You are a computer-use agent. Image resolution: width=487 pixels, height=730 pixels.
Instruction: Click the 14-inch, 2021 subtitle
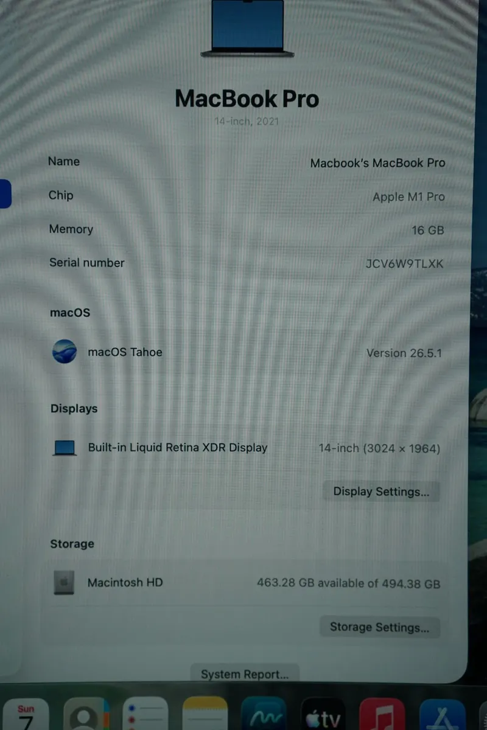247,121
